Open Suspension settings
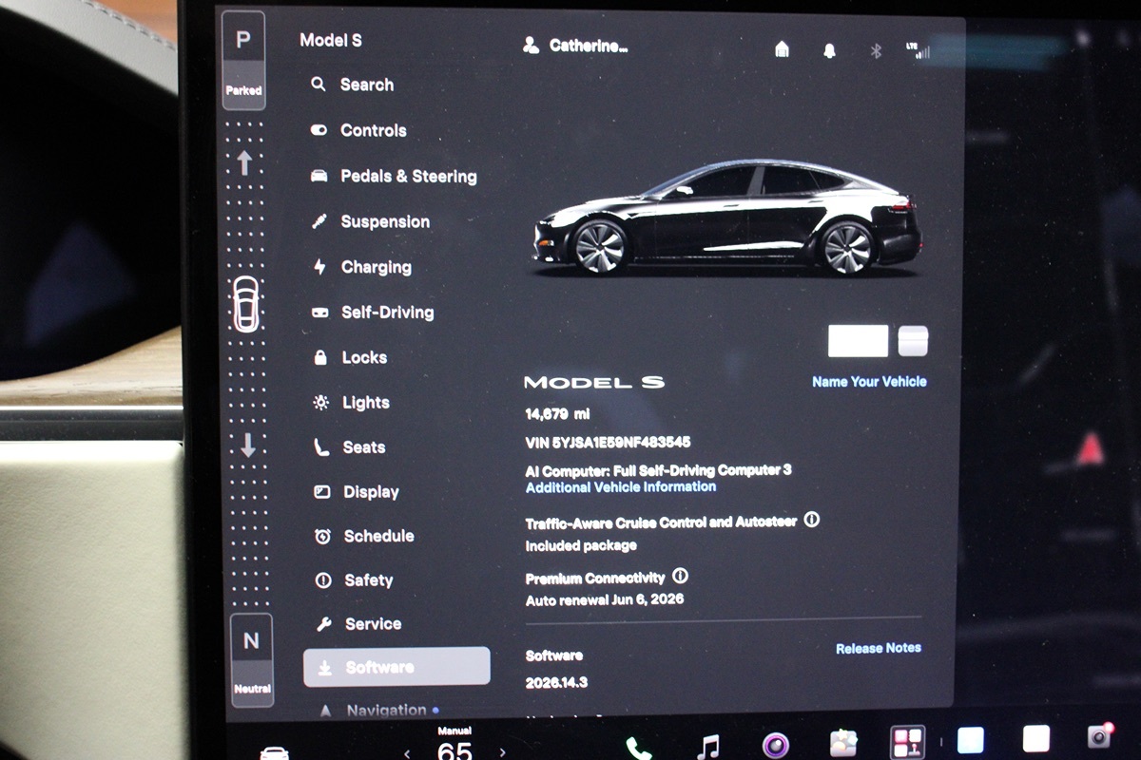1141x760 pixels. (370, 221)
